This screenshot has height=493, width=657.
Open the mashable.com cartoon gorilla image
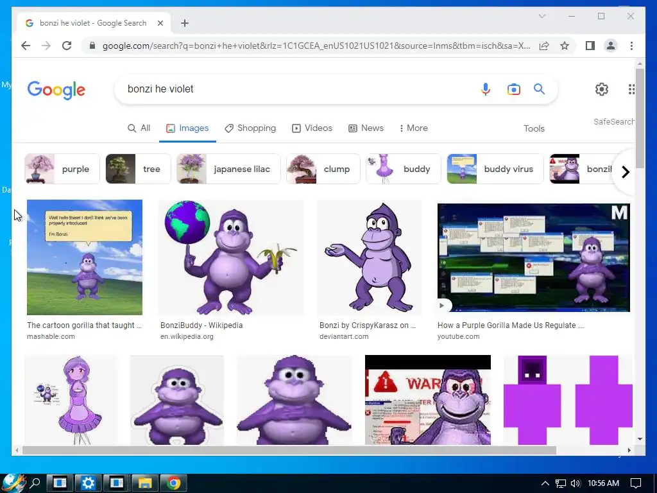(85, 257)
